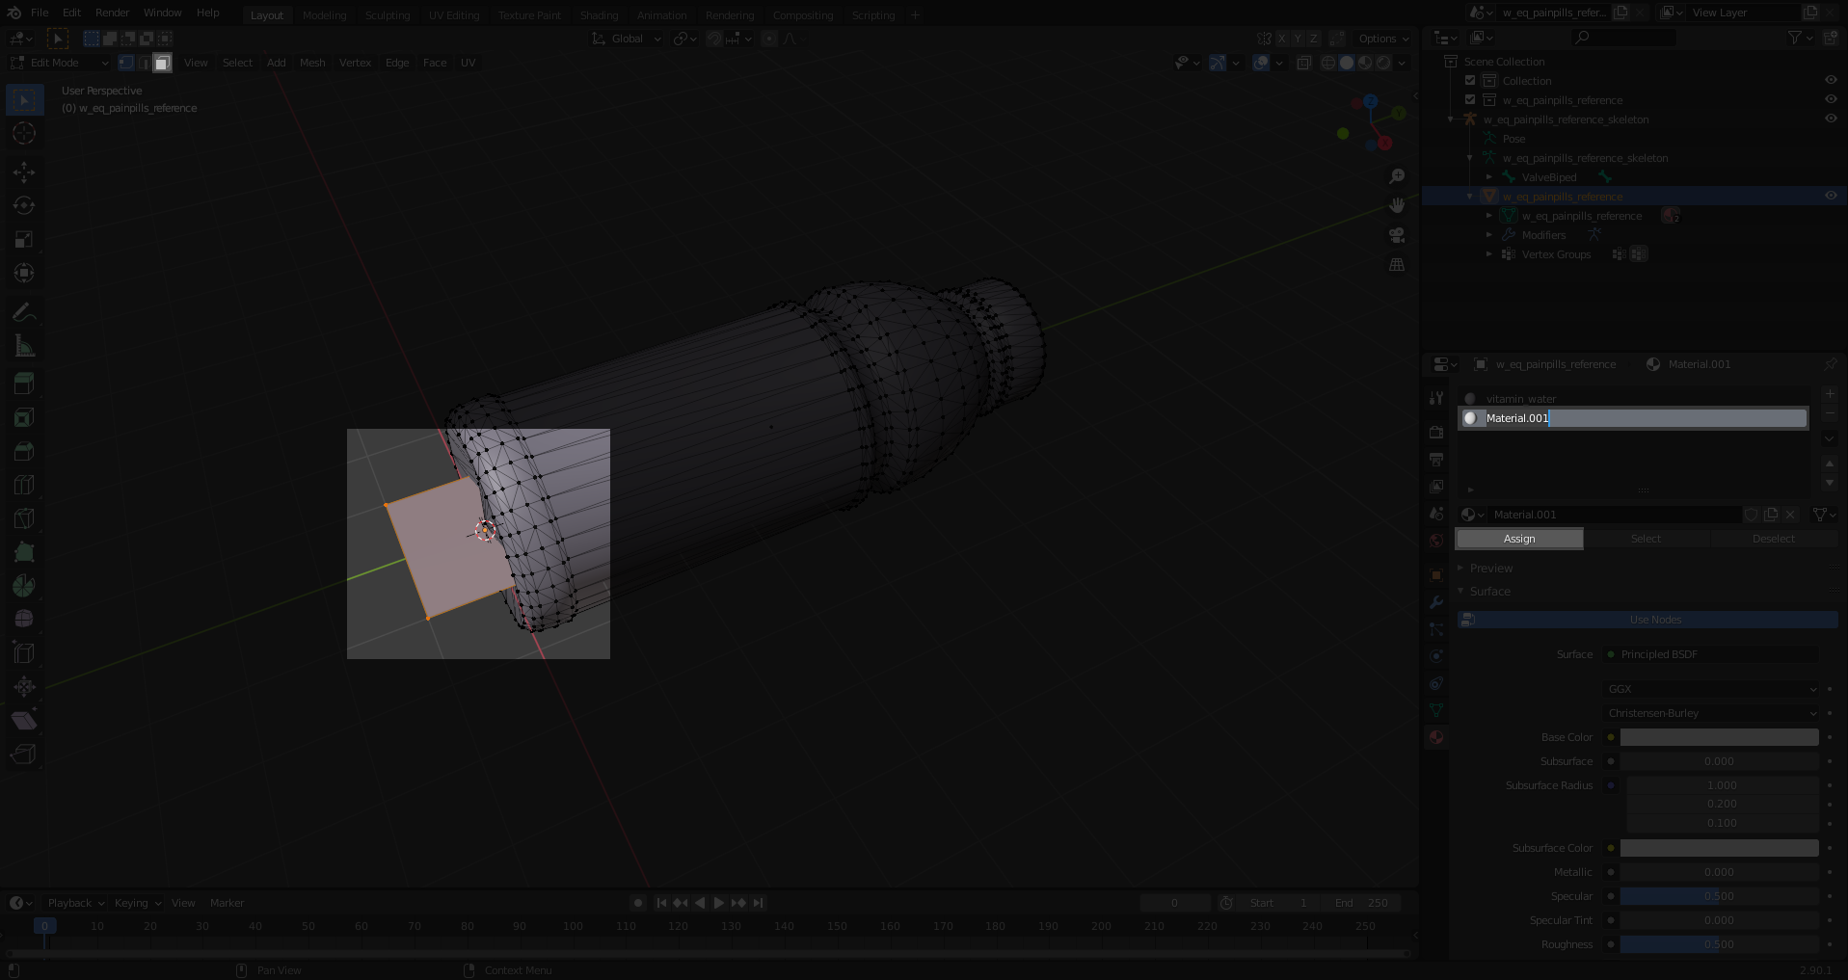Viewport: 1848px width, 980px height.
Task: Select the Measure tool
Action: tap(24, 346)
